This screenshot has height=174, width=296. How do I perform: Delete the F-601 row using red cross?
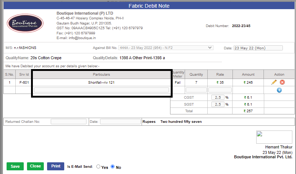(x=282, y=82)
